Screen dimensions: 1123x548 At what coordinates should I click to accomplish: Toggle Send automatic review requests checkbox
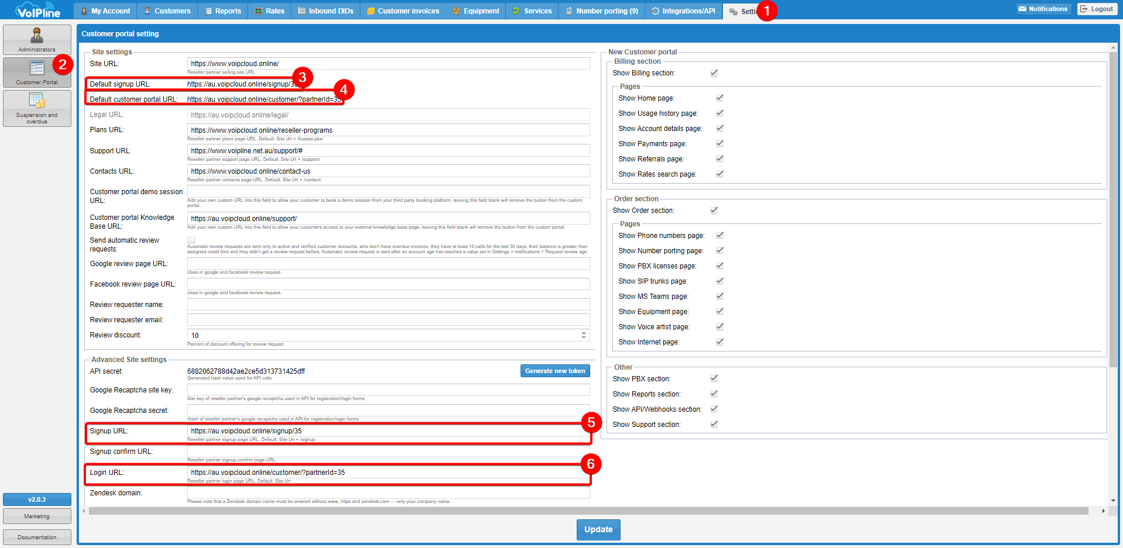pos(191,240)
